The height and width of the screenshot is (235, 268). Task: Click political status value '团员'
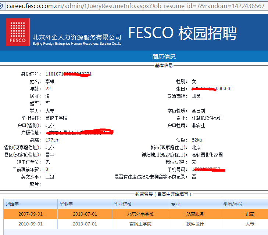pyautogui.click(x=196, y=96)
